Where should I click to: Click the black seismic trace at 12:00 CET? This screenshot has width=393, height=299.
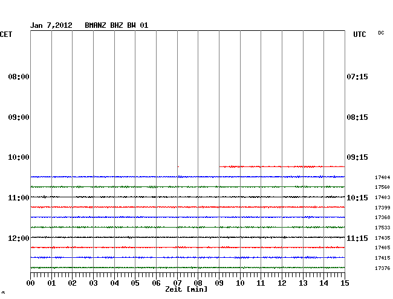click(x=187, y=237)
